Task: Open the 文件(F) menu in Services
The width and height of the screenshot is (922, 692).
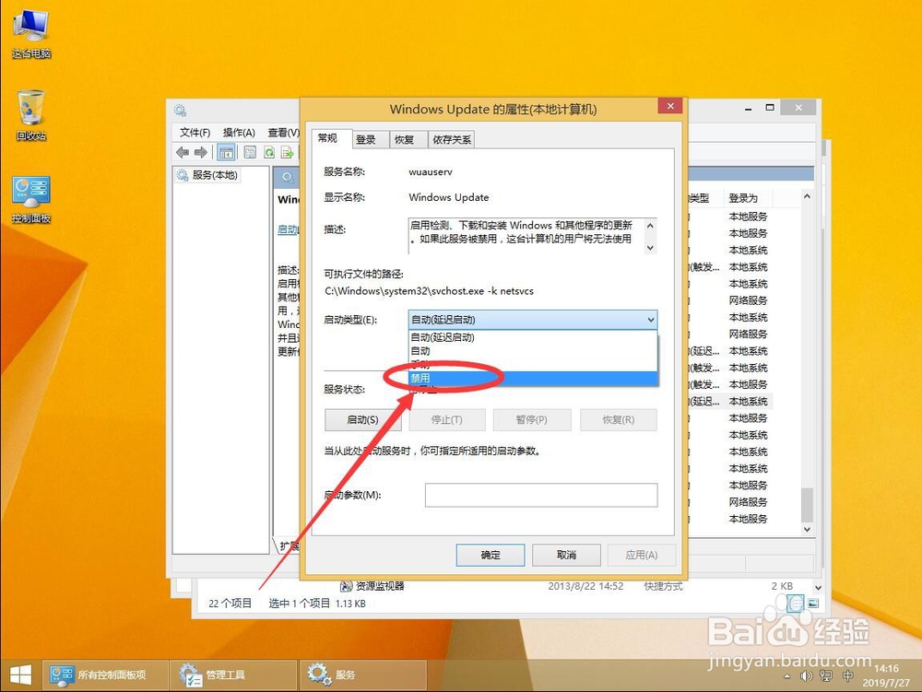Action: click(195, 132)
